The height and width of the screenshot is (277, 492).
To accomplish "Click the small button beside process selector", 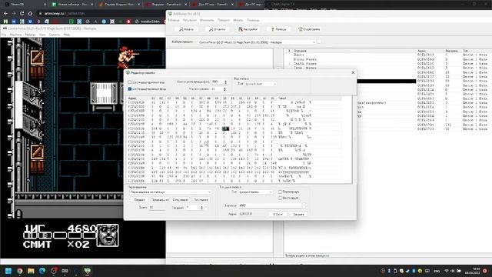I will pos(319,42).
